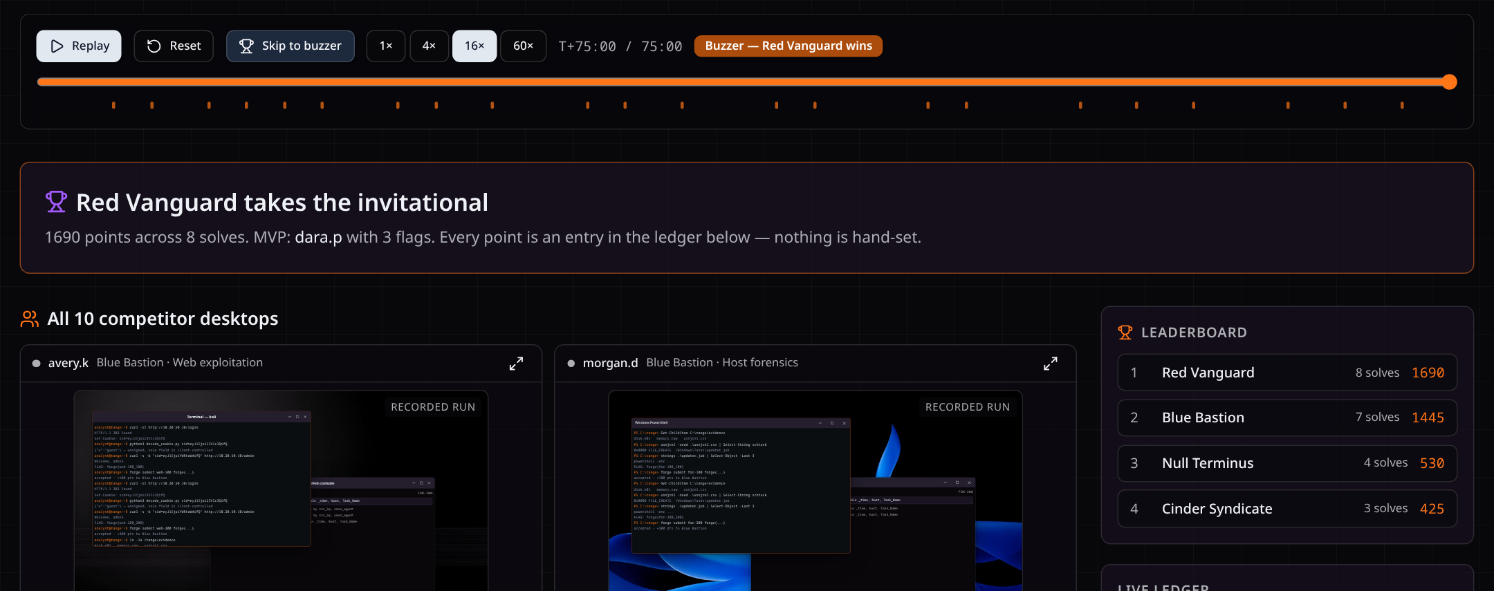Click the Replay button

click(79, 46)
